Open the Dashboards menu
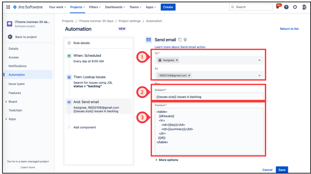This screenshot has height=174, width=311. pos(115,7)
